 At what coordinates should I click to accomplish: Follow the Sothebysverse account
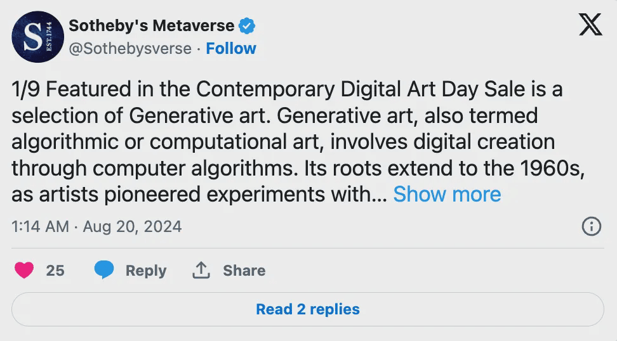tap(231, 49)
